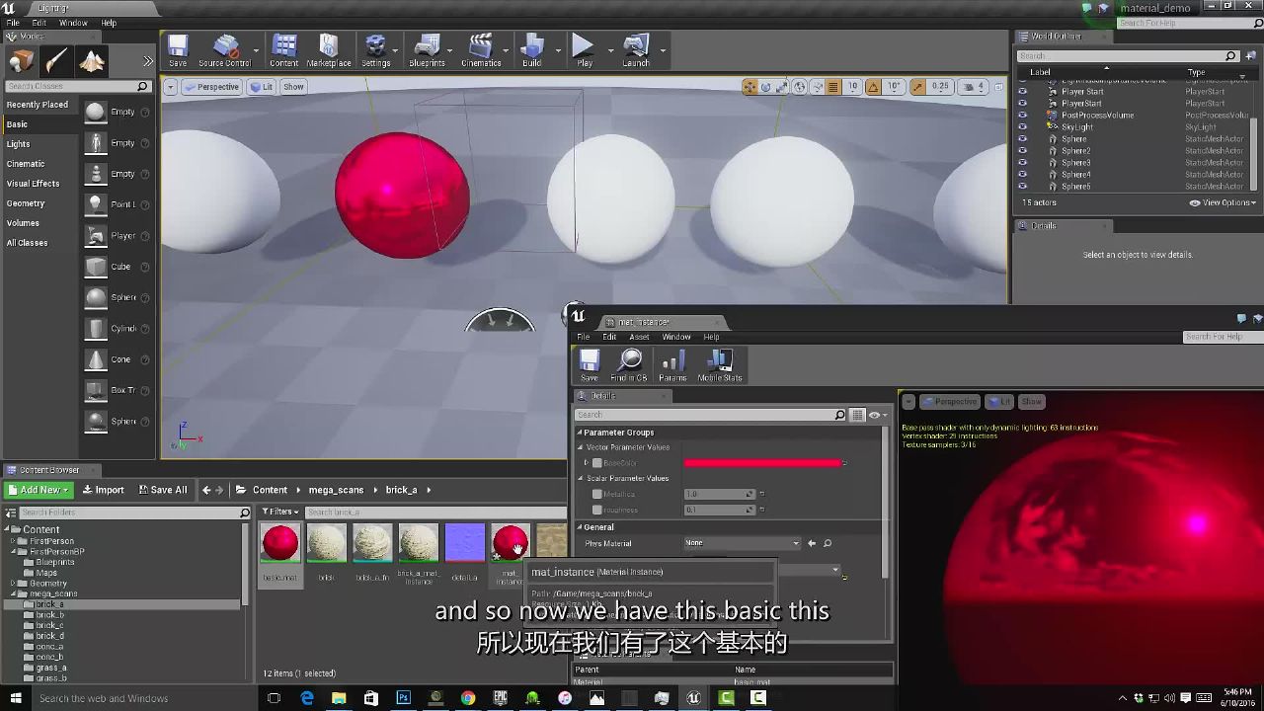The width and height of the screenshot is (1264, 711).
Task: Select the Lights placement category
Action: pos(19,144)
